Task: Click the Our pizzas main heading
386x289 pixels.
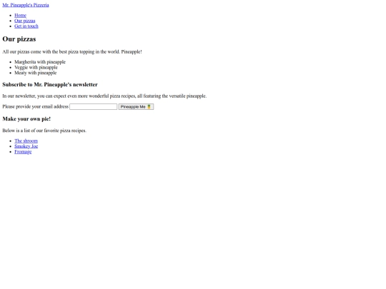Action: [x=19, y=39]
